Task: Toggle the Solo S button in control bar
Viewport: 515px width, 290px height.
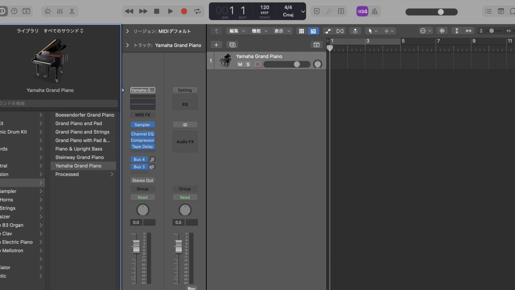Action: 341,11
